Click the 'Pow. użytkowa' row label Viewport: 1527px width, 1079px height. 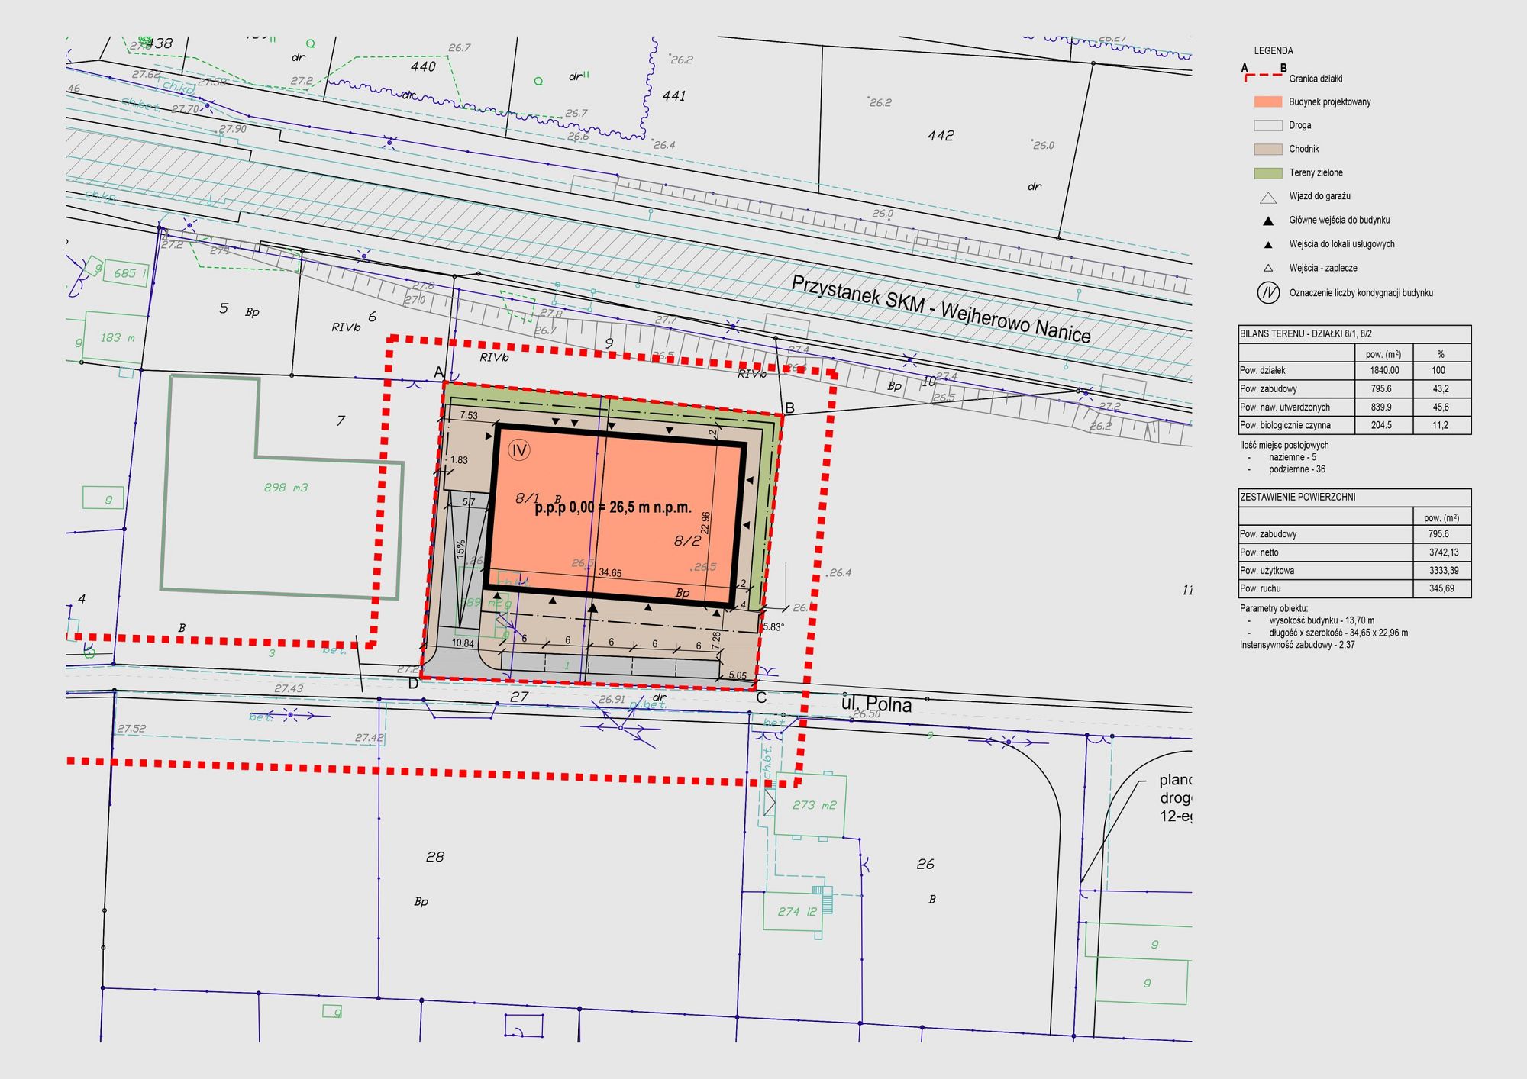point(1267,571)
